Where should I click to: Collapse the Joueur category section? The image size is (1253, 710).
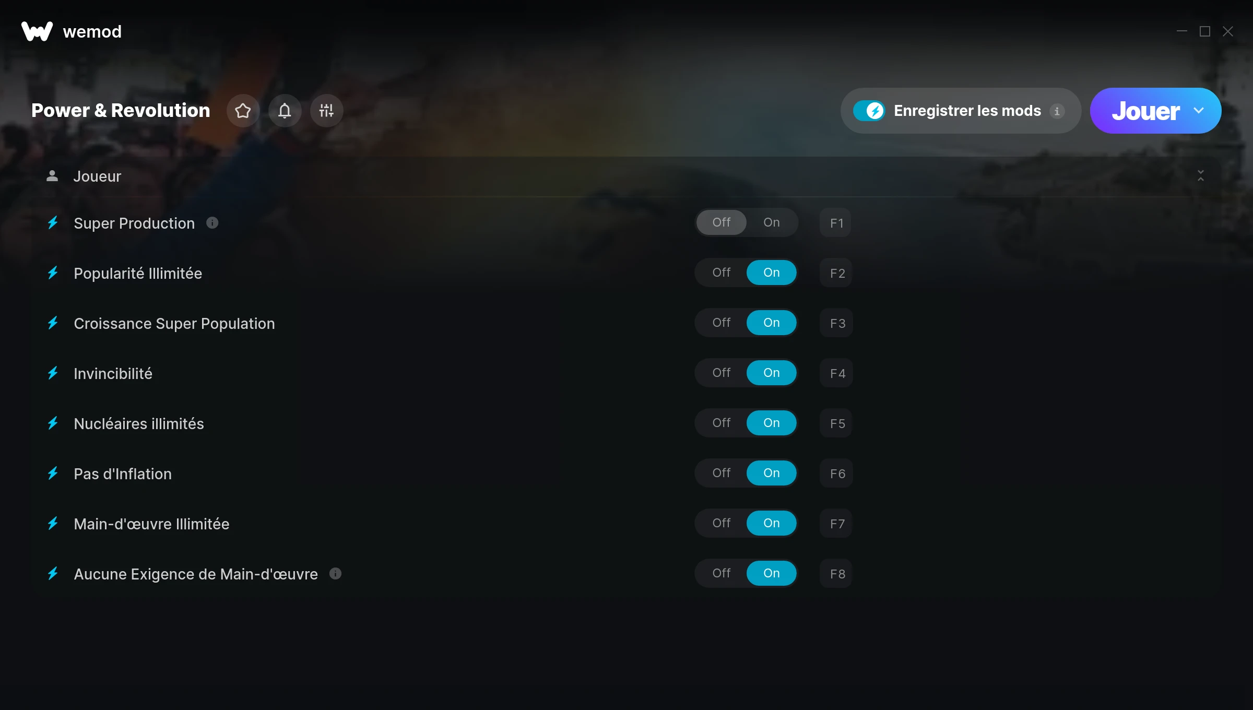tap(1201, 176)
